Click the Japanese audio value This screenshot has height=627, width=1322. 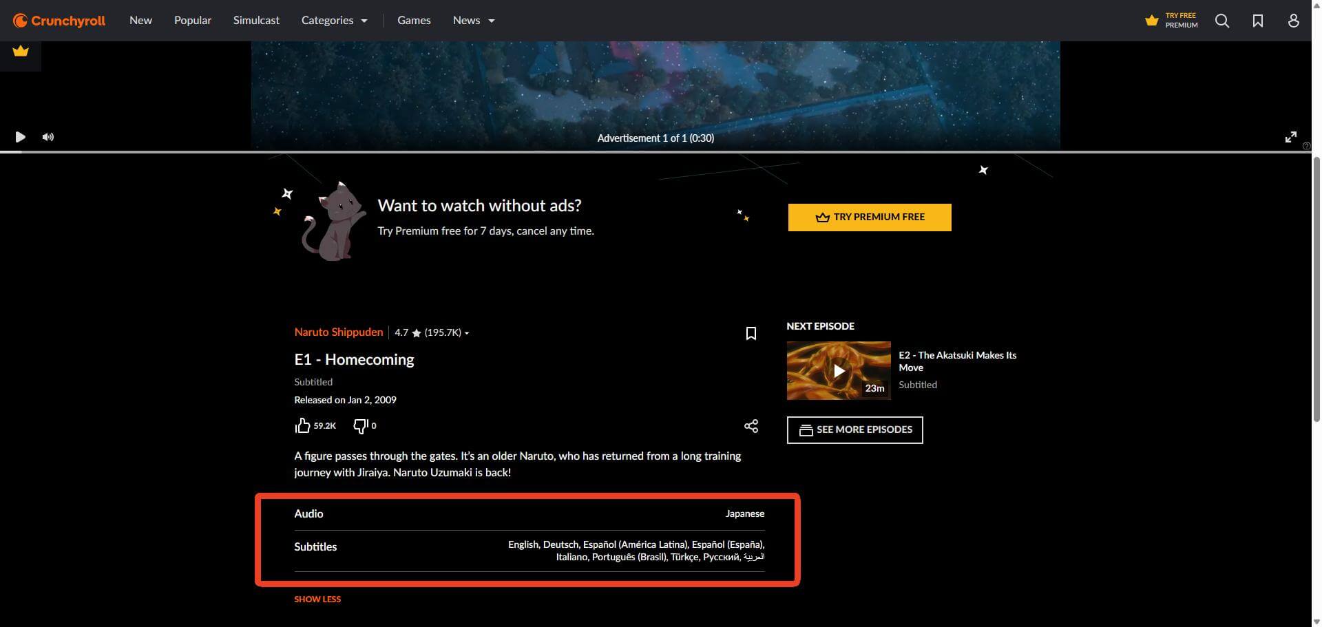tap(745, 513)
